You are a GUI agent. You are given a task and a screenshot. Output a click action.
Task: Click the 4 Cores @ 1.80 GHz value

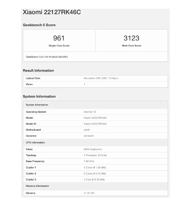95,168
